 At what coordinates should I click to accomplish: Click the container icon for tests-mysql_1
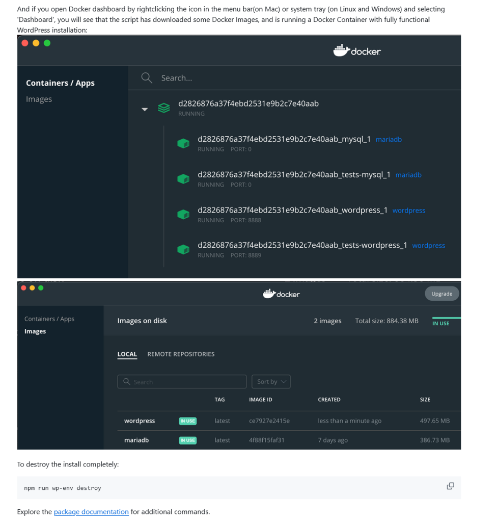pos(183,179)
